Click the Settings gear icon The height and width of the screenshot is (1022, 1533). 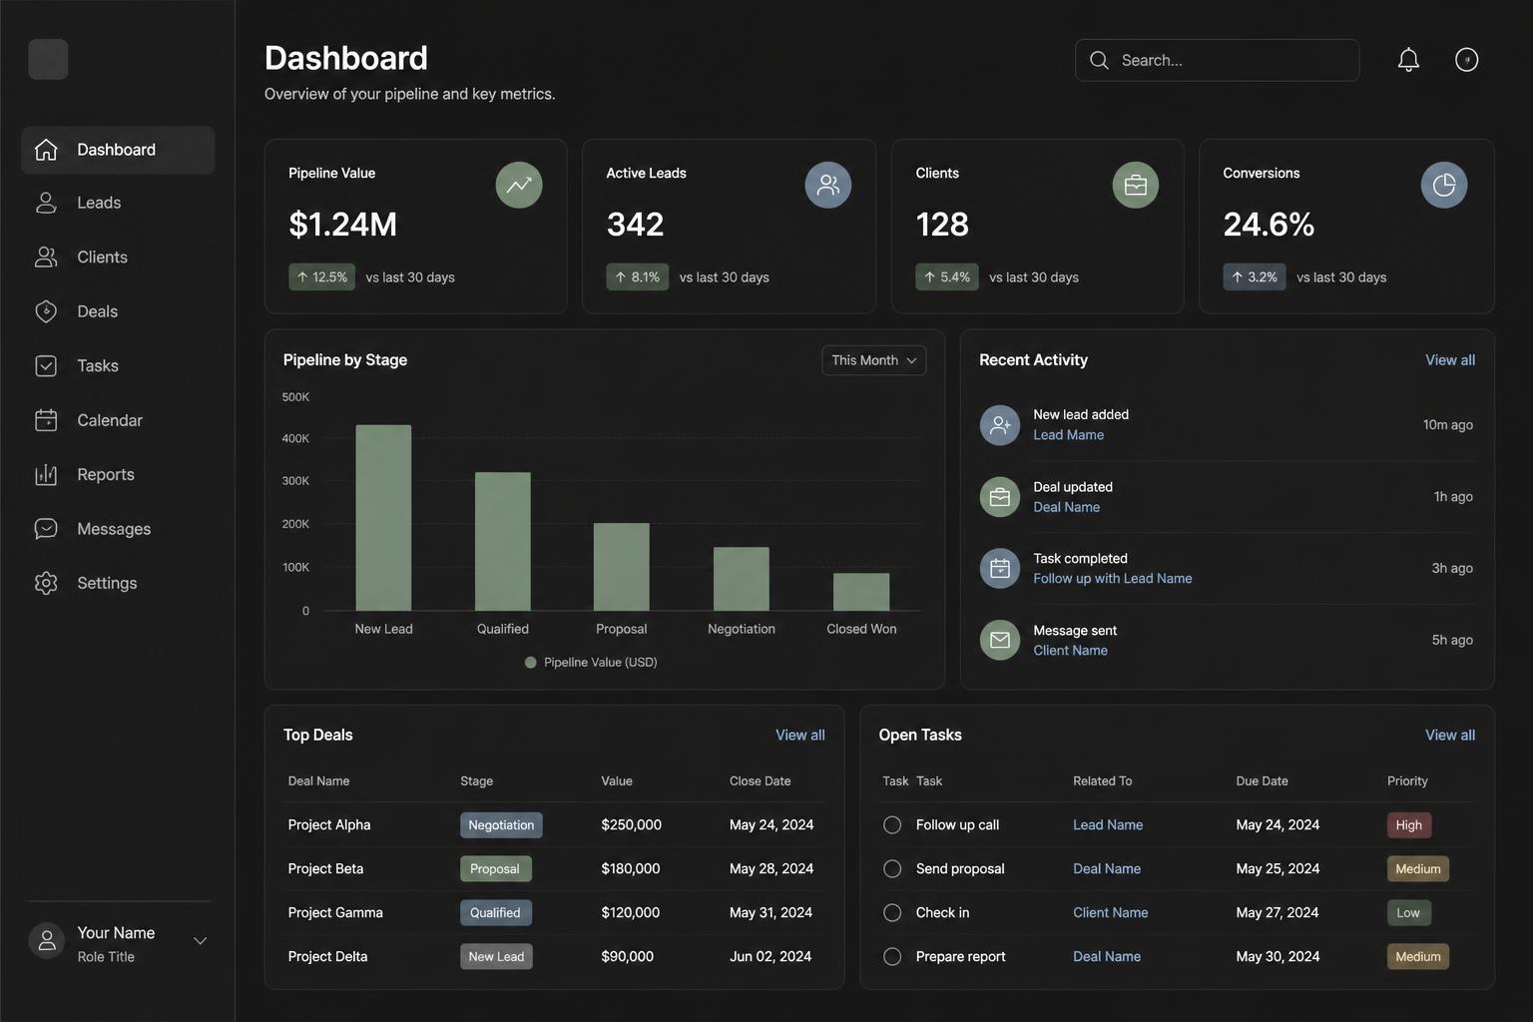[x=46, y=583]
